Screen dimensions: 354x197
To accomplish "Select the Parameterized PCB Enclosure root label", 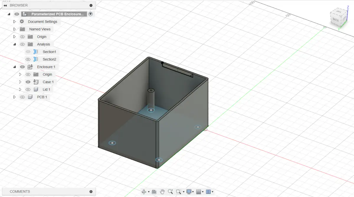I will coord(58,14).
